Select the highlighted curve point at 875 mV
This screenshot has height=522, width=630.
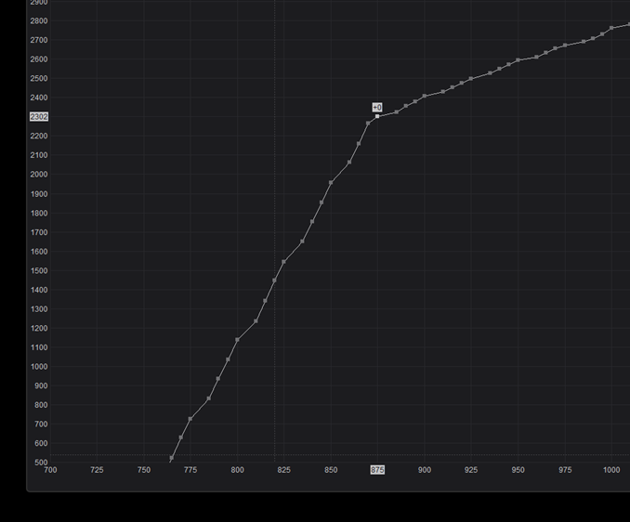pyautogui.click(x=377, y=116)
